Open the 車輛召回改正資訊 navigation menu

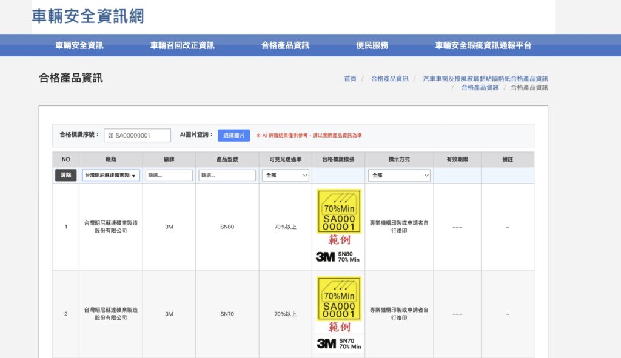click(x=183, y=45)
